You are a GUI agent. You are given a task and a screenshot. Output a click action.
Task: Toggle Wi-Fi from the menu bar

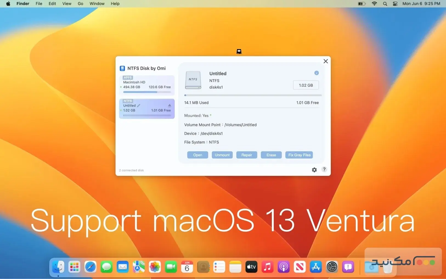click(374, 4)
